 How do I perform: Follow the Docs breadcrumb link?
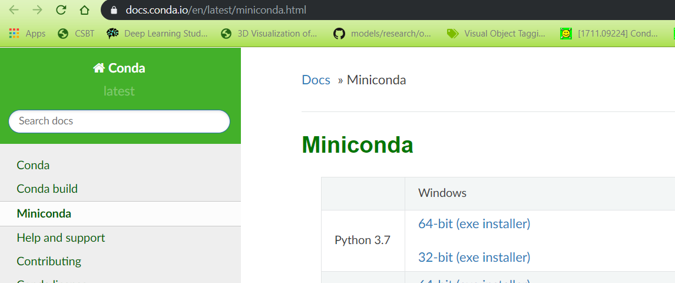coord(316,80)
